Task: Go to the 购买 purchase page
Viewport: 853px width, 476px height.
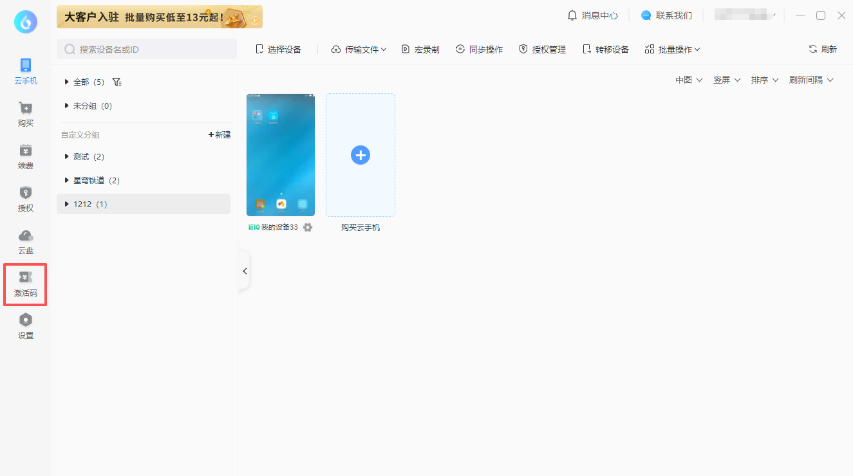Action: [x=25, y=114]
